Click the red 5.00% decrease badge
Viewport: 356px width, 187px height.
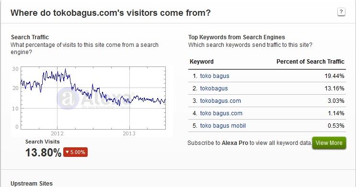[75, 152]
